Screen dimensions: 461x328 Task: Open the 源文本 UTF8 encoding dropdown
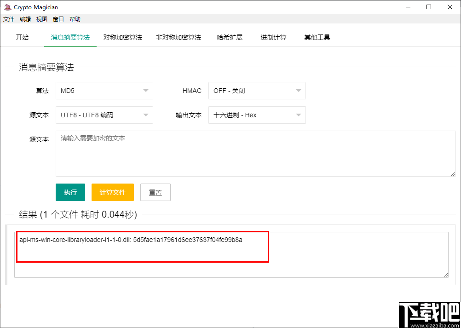104,115
